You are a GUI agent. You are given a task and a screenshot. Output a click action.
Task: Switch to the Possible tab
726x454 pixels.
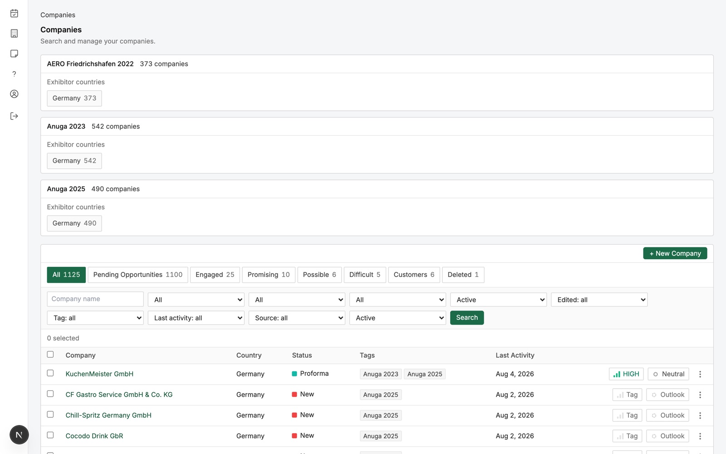tap(319, 275)
